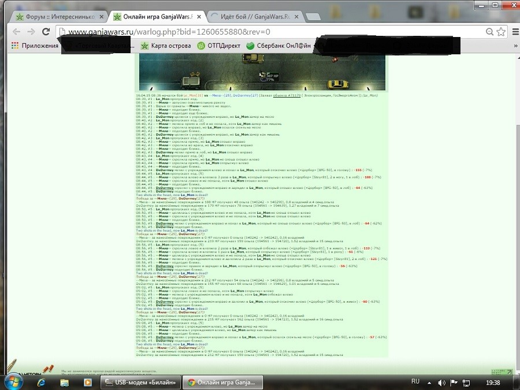Reload the page with the refresh icon
The height and width of the screenshot is (390, 520).
click(46, 32)
